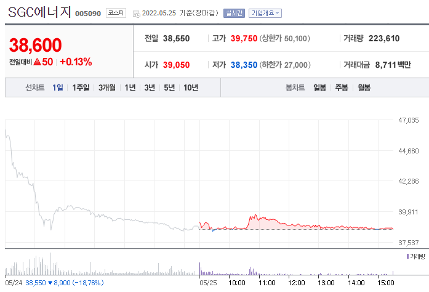
Task: Select the 거래량 value 223,610
Action: (384, 38)
